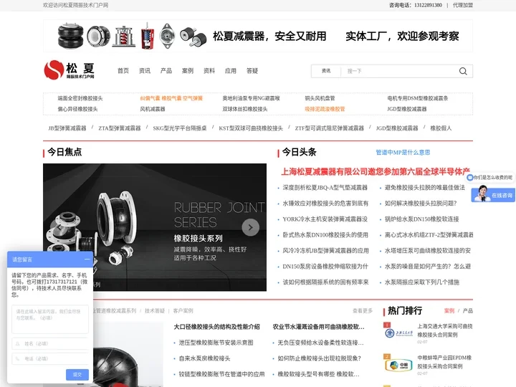Open 偏心异径橡胶接头 link
This screenshot has height=387, width=516.
[77, 109]
